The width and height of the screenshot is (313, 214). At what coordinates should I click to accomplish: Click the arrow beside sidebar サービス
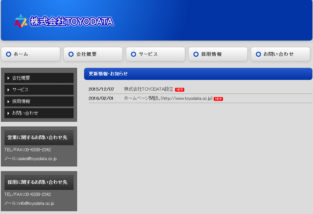[8, 90]
